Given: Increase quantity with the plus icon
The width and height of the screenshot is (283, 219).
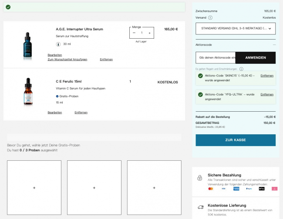Looking at the screenshot, I should tap(149, 33).
